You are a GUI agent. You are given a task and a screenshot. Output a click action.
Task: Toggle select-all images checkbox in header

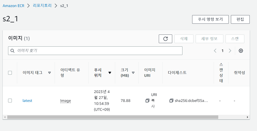(10, 73)
